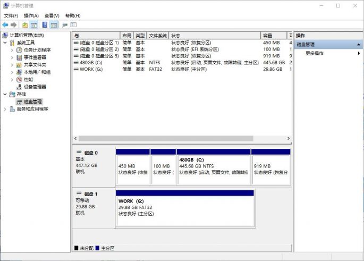The height and width of the screenshot is (261, 364).
Task: Click the Capacity (容量) column header
Action: click(x=274, y=36)
